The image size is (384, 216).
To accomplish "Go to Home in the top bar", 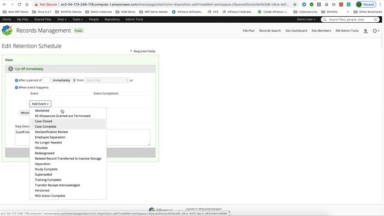I will (x=7, y=19).
